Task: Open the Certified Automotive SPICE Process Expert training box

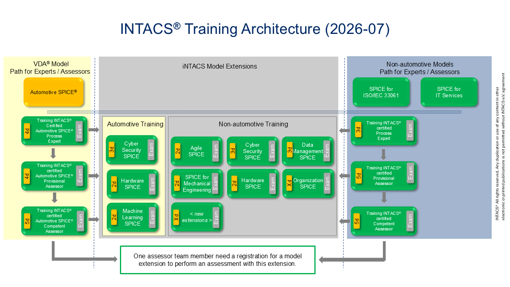Action: [54, 130]
